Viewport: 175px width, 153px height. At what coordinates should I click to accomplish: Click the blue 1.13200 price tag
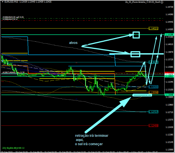click(x=153, y=87)
